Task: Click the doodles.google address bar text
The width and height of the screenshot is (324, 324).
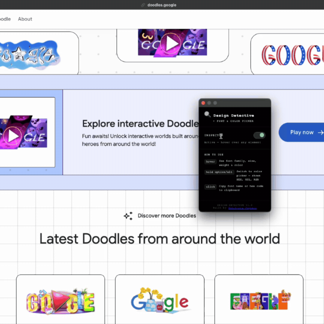Action: 162,5
